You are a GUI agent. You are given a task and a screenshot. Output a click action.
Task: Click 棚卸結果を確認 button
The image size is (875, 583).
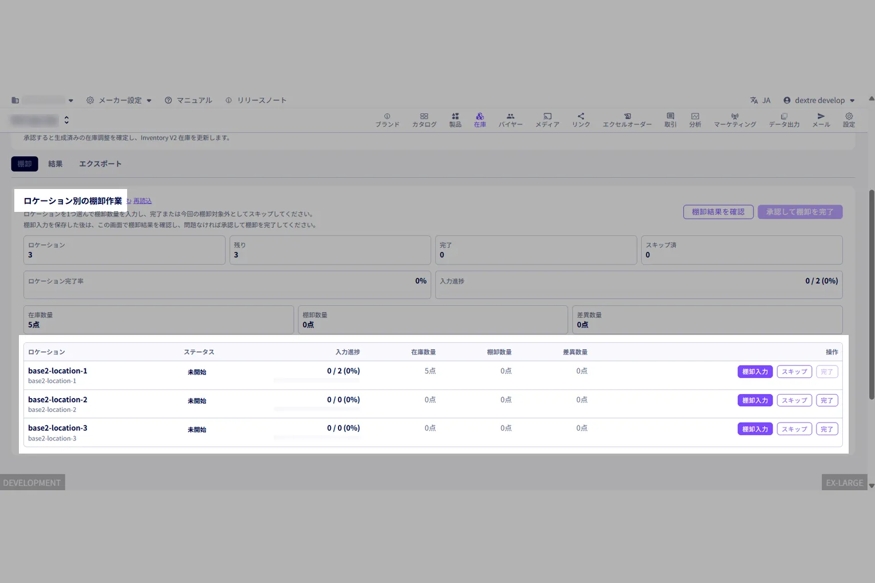(718, 212)
